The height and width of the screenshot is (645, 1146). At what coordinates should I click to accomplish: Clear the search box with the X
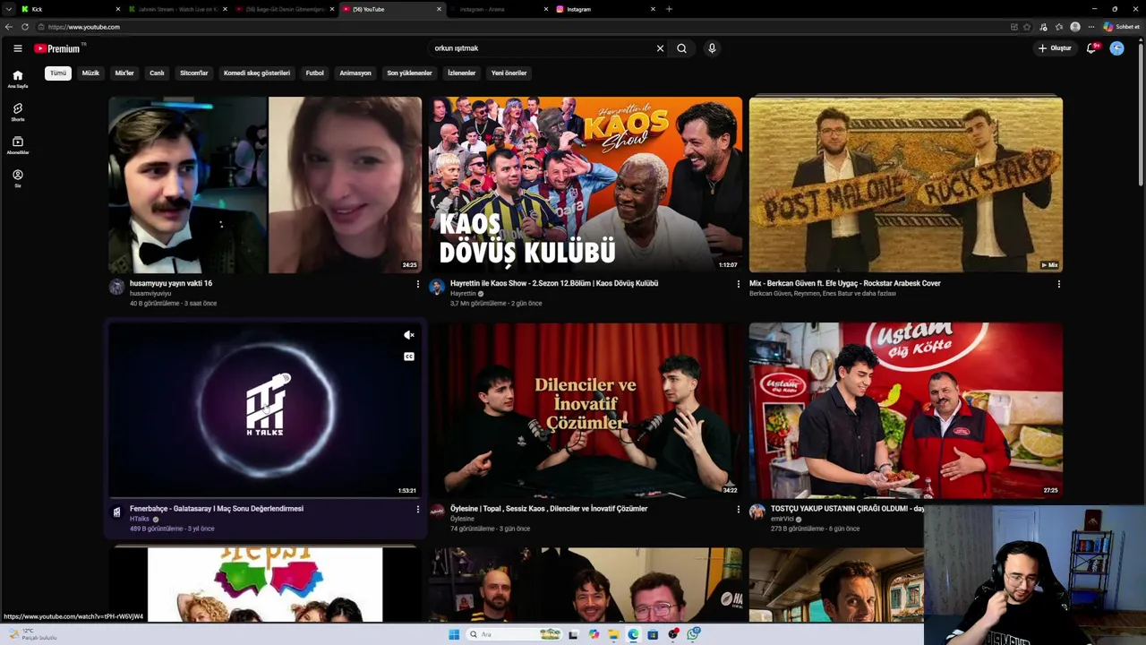click(x=661, y=48)
